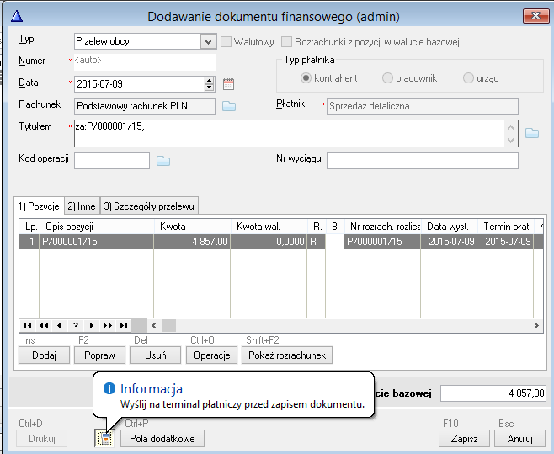This screenshot has width=554, height=454.
Task: Jump to first record in navigator
Action: pyautogui.click(x=28, y=325)
